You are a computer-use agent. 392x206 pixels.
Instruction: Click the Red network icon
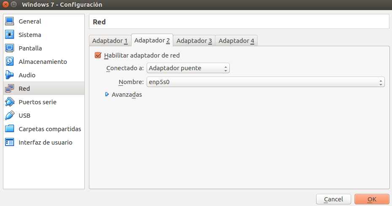pos(10,89)
